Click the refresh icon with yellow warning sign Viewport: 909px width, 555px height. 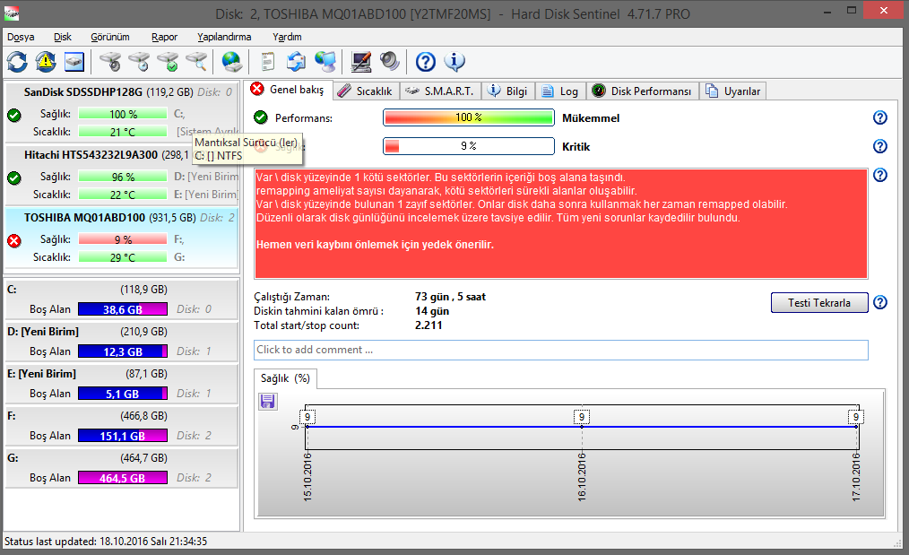(46, 62)
